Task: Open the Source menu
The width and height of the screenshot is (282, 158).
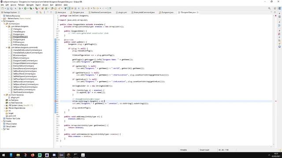Action: pos(13,5)
